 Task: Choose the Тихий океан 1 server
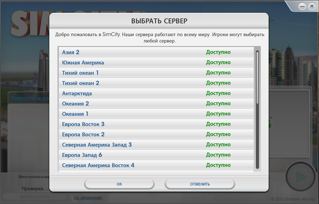tap(156, 73)
